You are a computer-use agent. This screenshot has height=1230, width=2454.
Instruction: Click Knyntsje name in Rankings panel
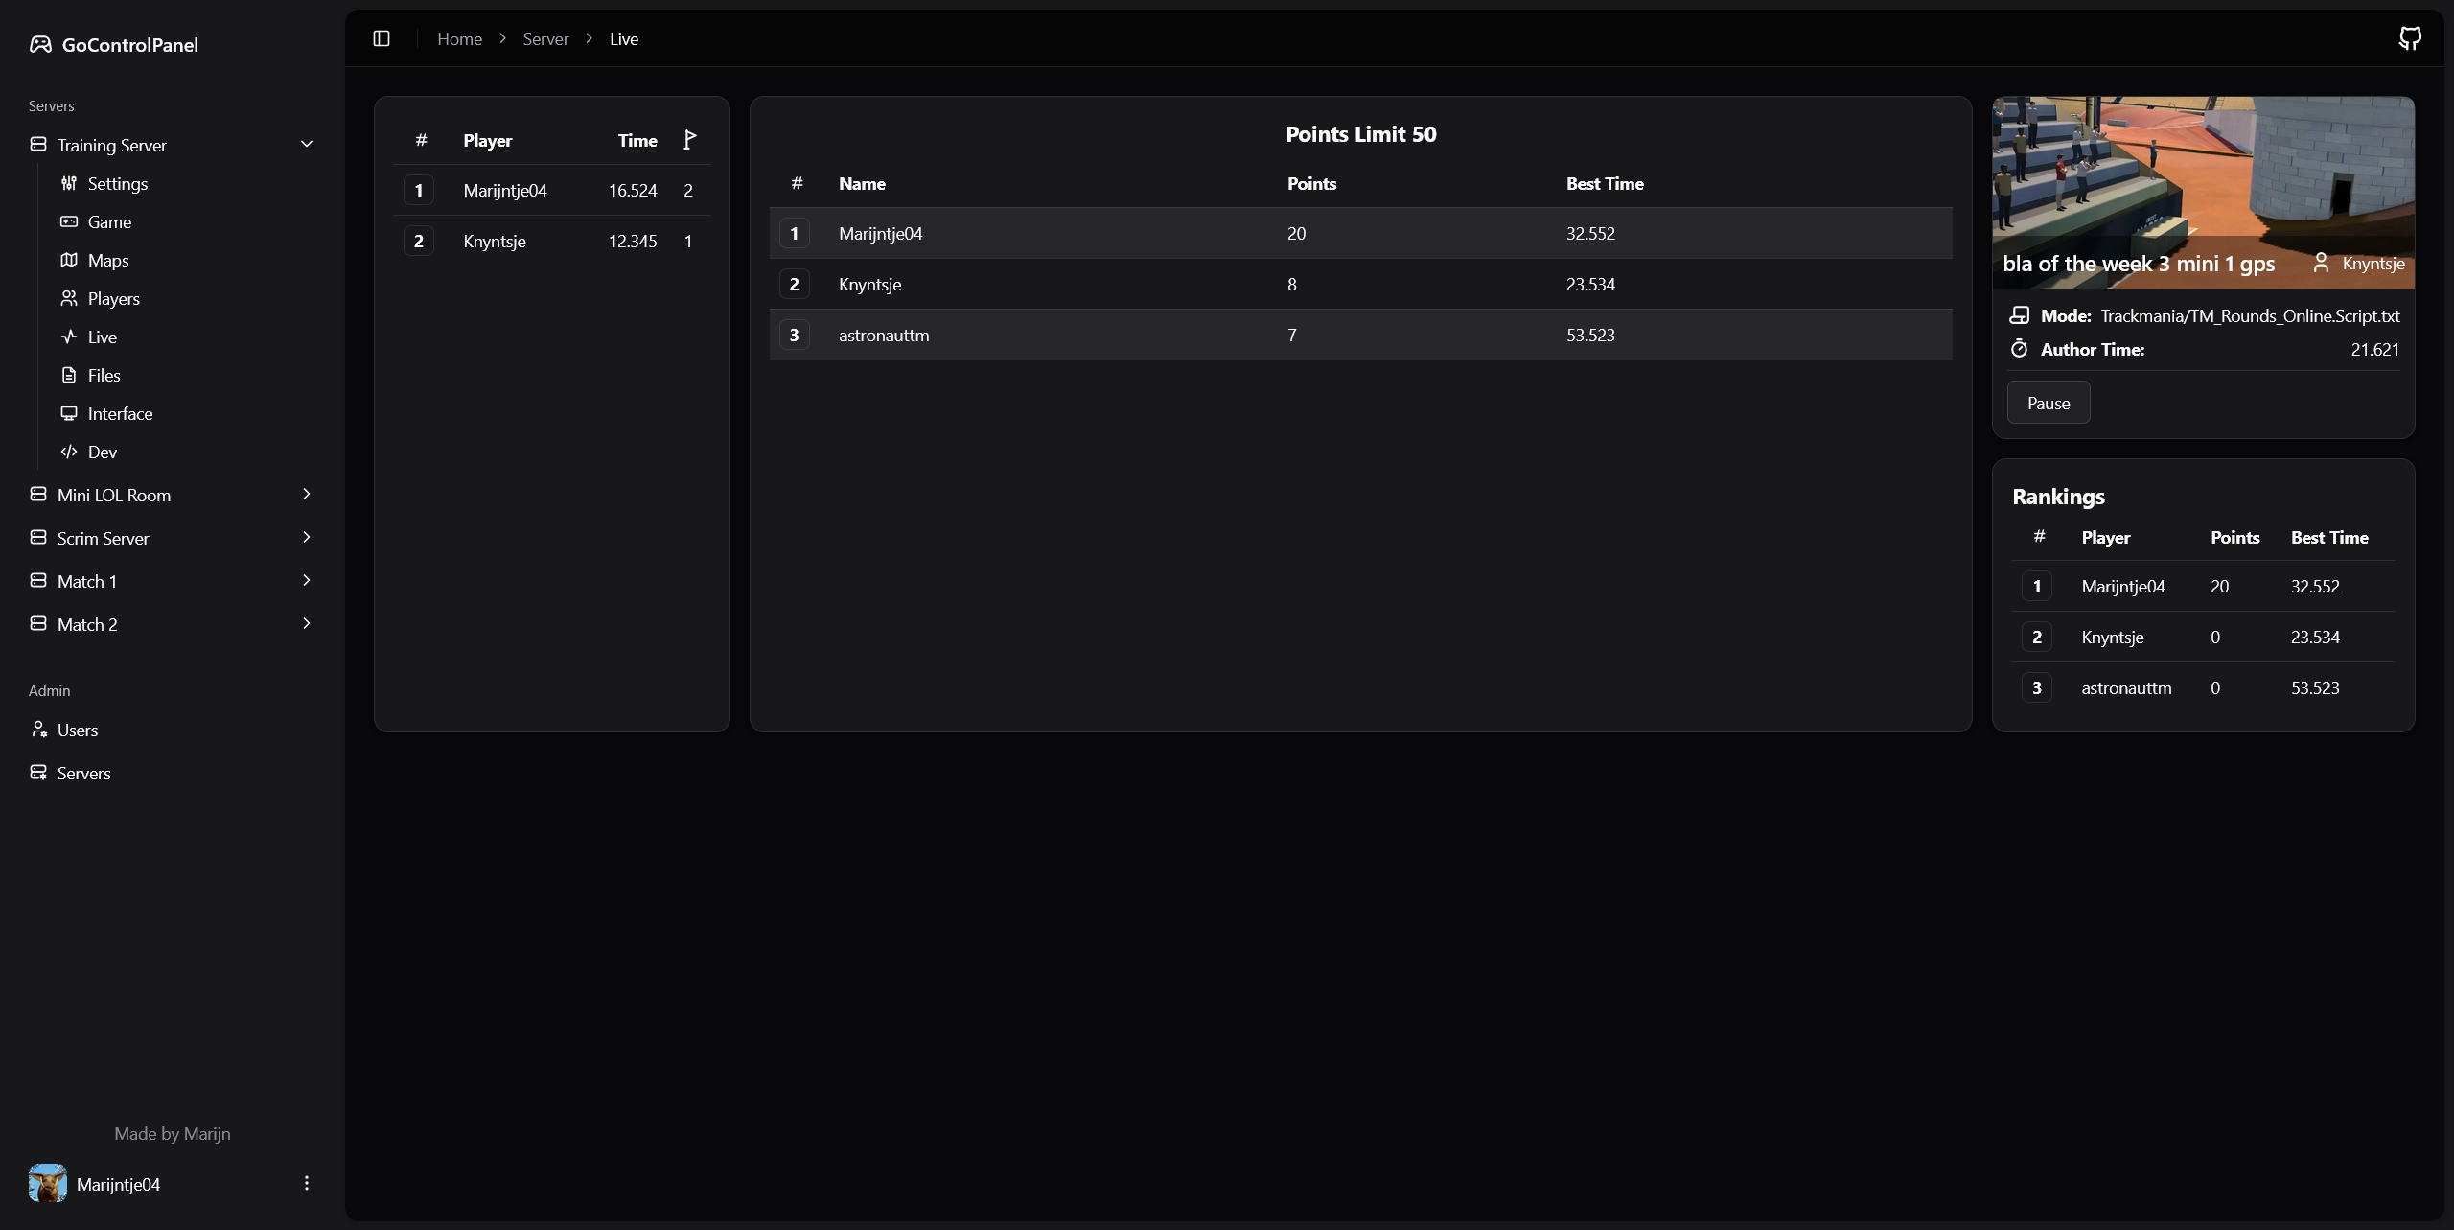(2113, 637)
